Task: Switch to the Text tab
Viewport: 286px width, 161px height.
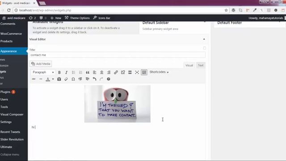Action: click(201, 65)
